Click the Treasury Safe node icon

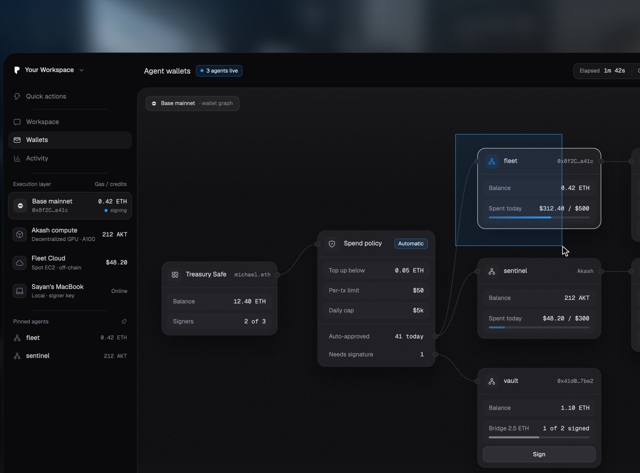175,275
